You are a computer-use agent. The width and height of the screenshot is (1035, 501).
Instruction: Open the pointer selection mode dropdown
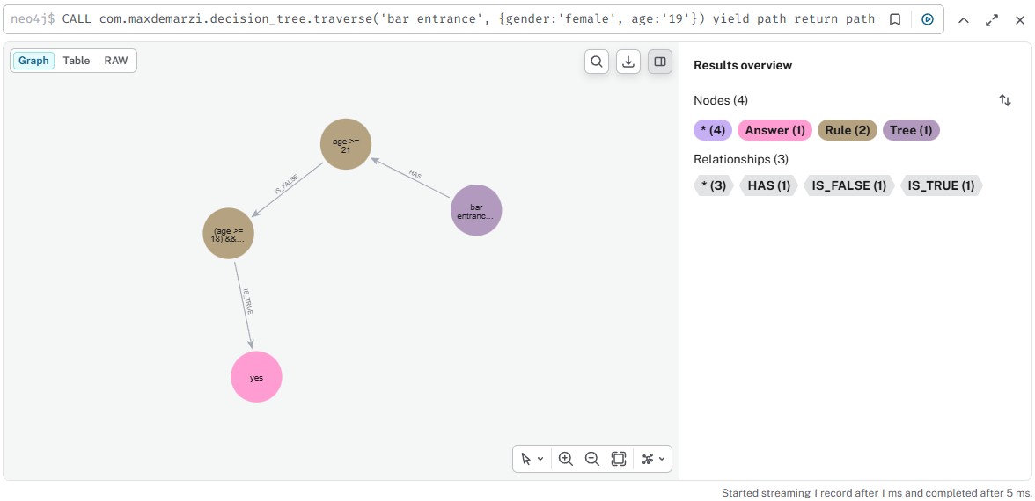pyautogui.click(x=532, y=459)
